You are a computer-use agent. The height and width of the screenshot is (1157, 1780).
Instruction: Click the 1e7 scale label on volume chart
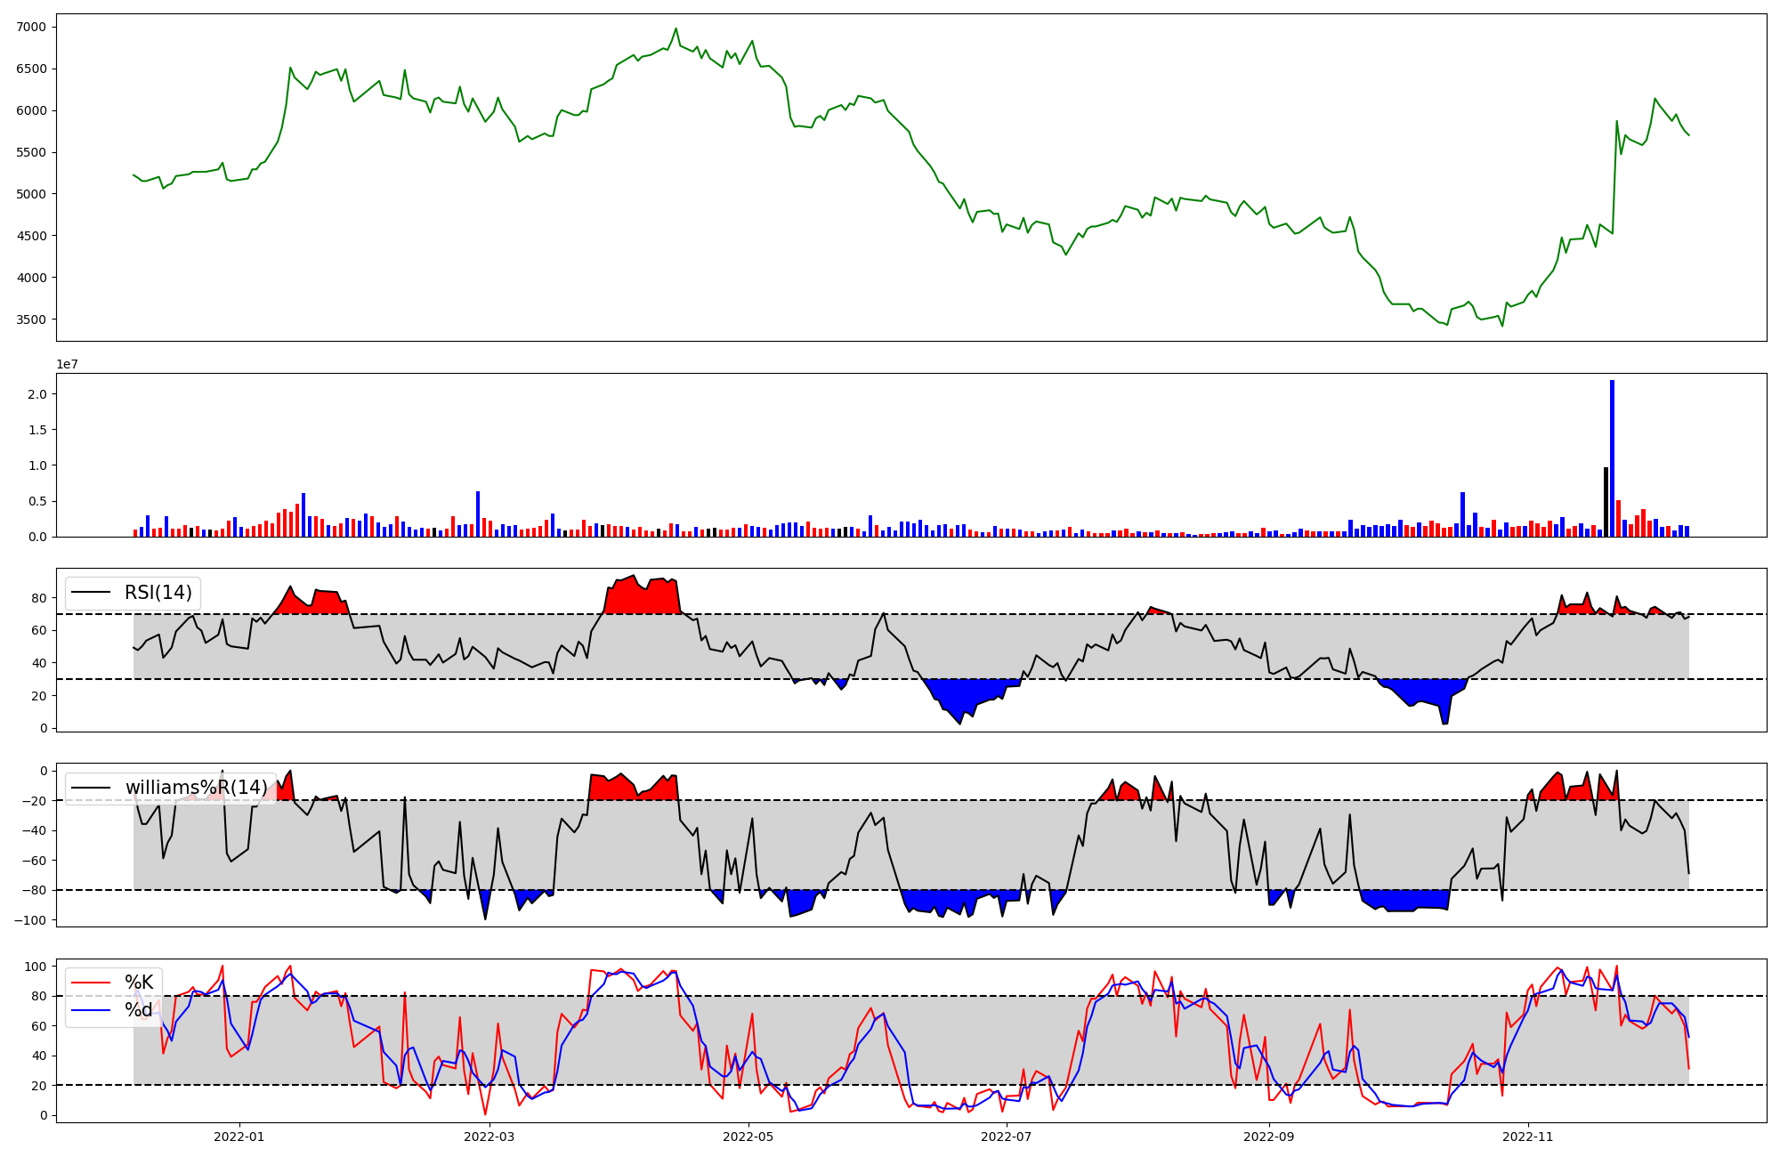pyautogui.click(x=67, y=364)
